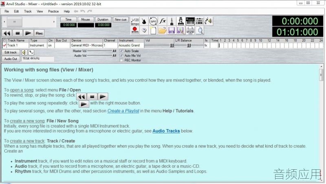Screen dimensions: 326x184
Task: Click the Audio Vol slider handle
Action: (115, 55)
